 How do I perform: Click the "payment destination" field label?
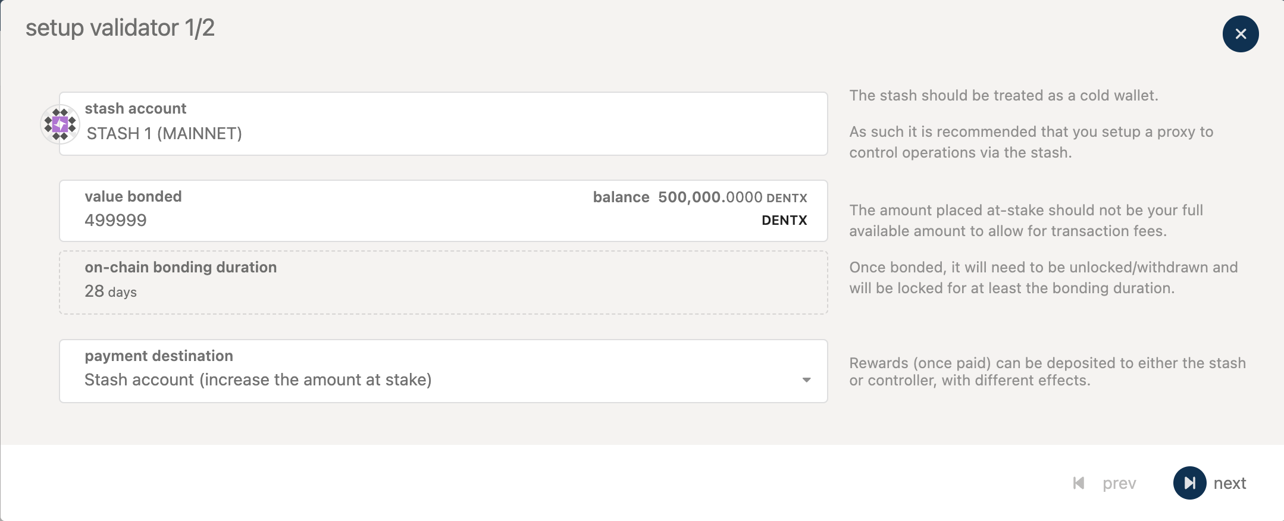point(159,356)
